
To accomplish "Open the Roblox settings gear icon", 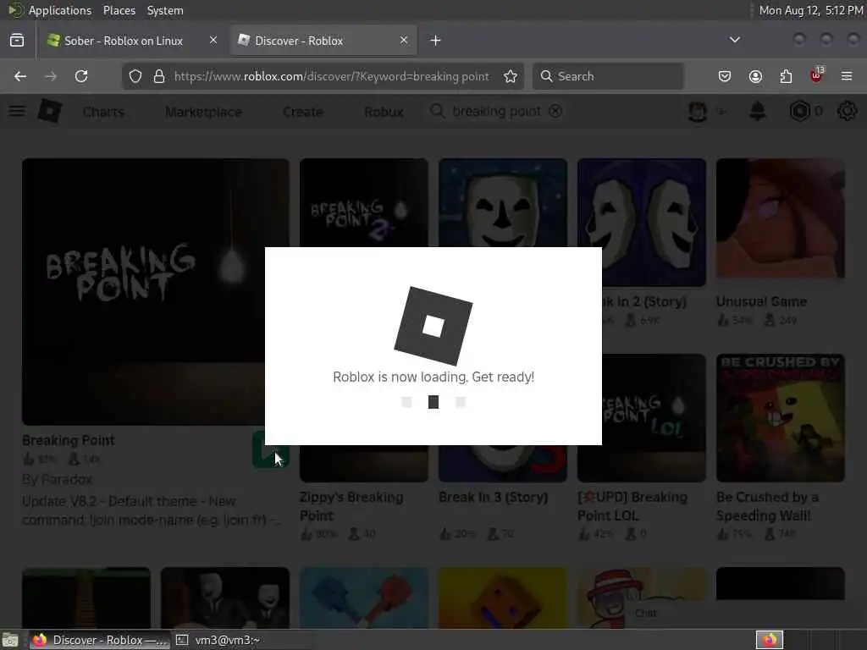I will pos(847,112).
